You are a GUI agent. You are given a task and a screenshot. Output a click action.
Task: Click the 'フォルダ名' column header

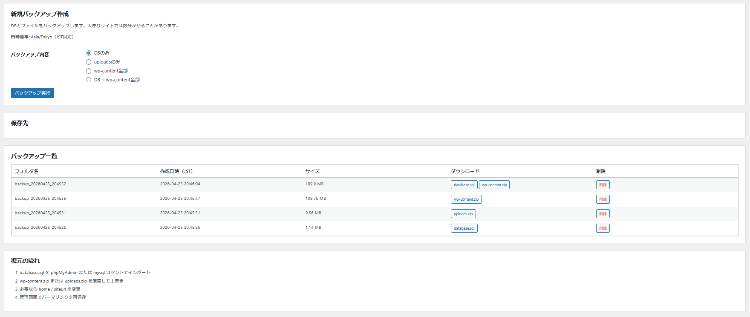[x=27, y=171]
